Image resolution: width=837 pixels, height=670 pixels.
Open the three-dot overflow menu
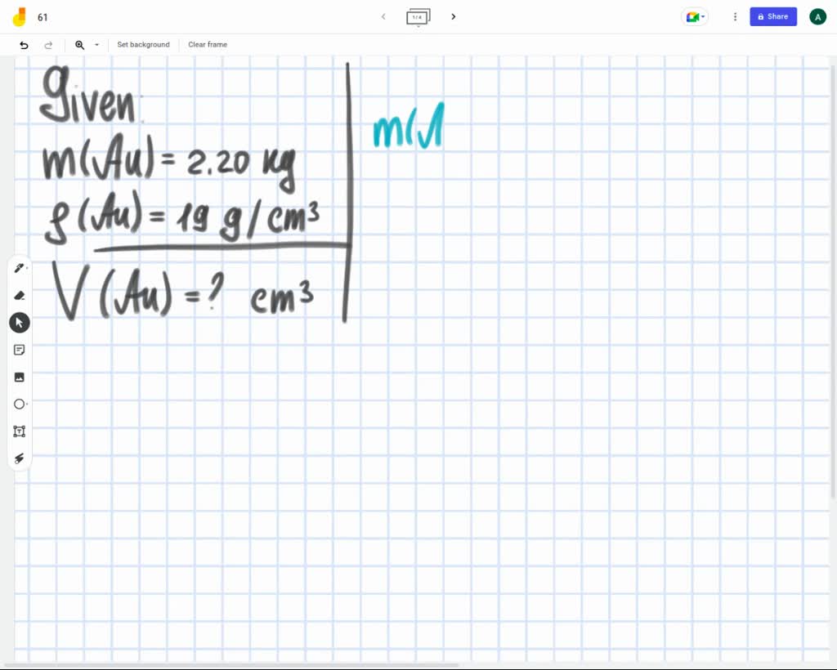pyautogui.click(x=735, y=16)
